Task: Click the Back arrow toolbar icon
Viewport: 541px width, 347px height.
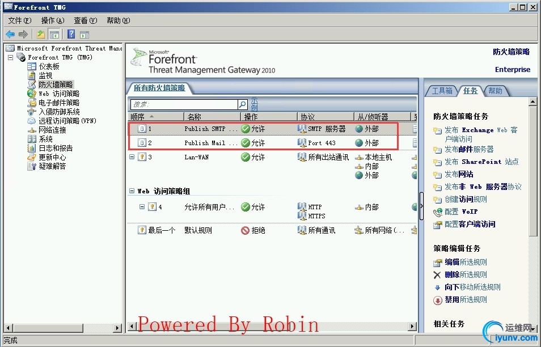Action: pyautogui.click(x=10, y=34)
